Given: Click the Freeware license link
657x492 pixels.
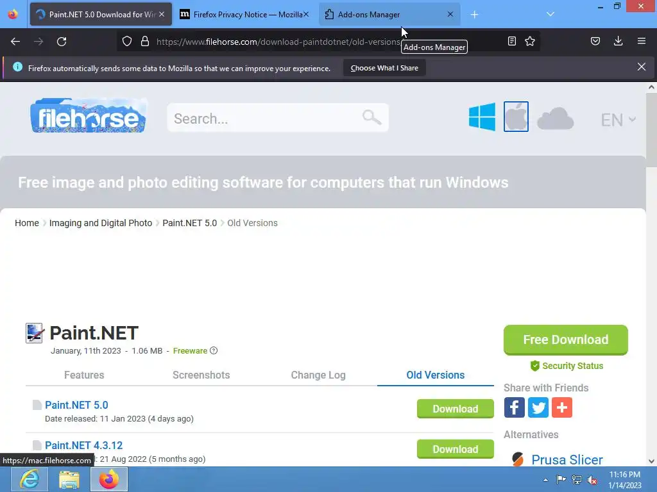Looking at the screenshot, I should 190,350.
